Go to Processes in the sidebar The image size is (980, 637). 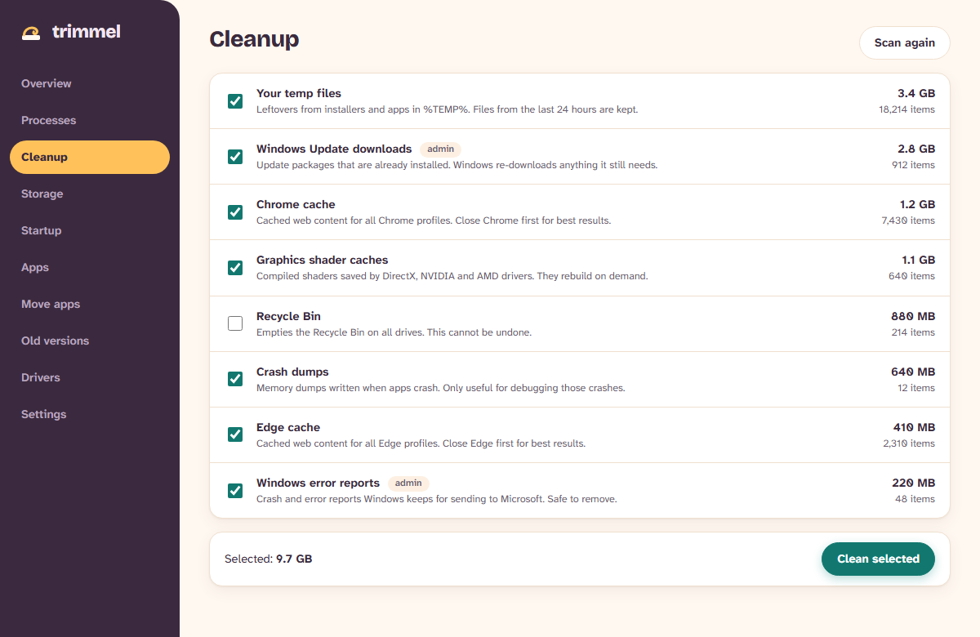(x=90, y=120)
